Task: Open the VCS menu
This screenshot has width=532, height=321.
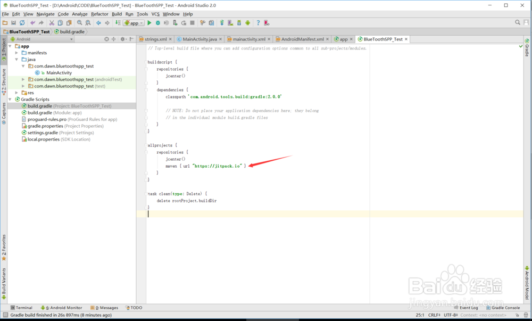Action: click(155, 14)
